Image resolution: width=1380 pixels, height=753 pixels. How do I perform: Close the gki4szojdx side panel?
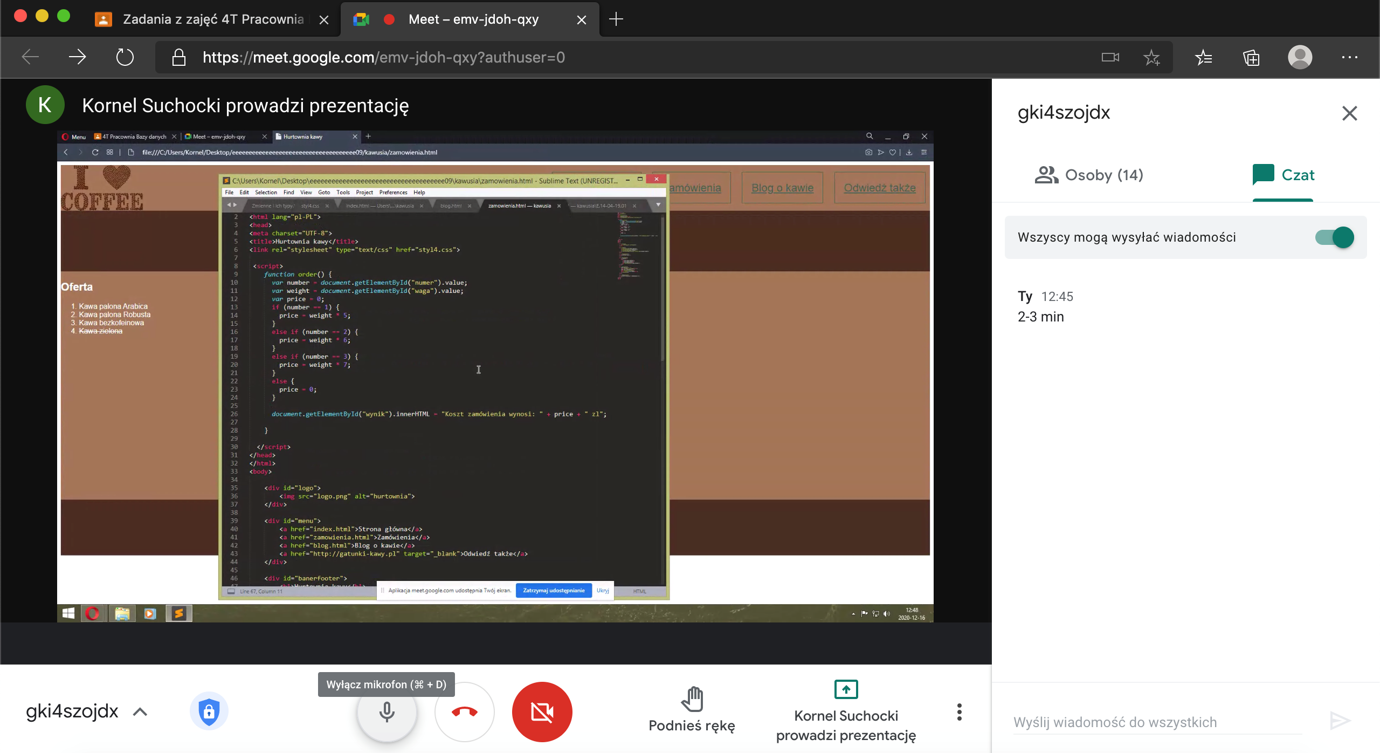click(1349, 113)
